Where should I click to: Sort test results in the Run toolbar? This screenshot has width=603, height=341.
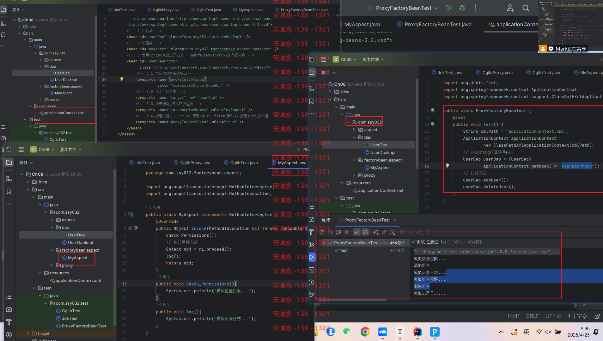[376, 232]
